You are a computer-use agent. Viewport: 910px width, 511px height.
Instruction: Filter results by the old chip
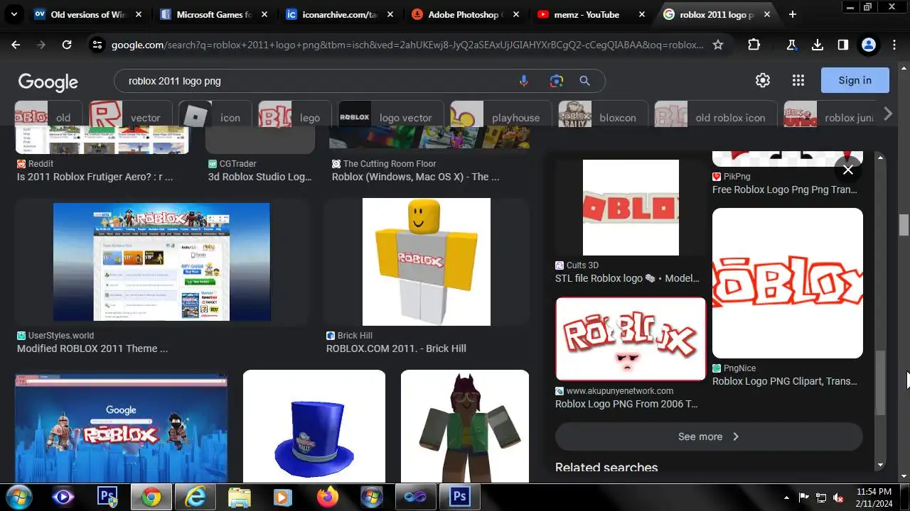click(48, 116)
